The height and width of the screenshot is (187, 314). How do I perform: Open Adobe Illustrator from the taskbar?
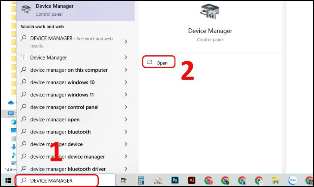click(x=192, y=181)
